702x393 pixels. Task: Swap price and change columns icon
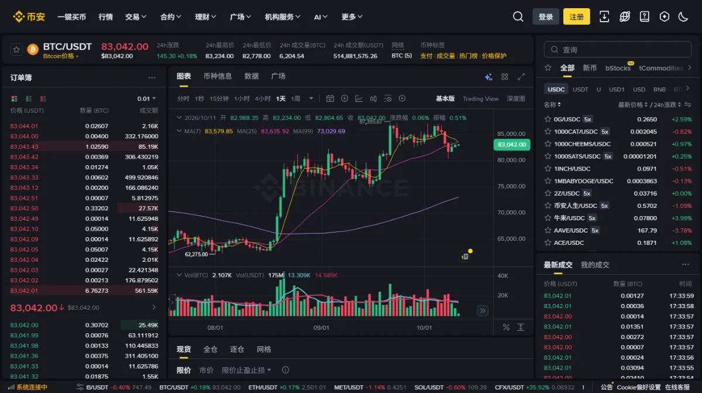[x=686, y=105]
